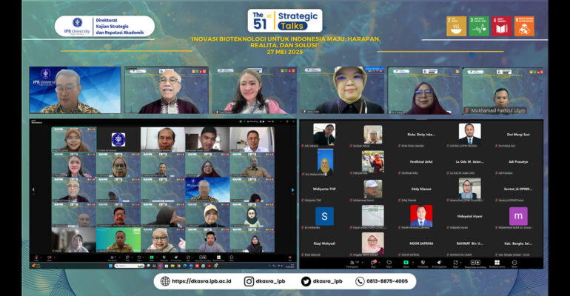The width and height of the screenshot is (570, 296).
Task: Select Rizqi Wahyudi participant tile
Action: point(324,244)
